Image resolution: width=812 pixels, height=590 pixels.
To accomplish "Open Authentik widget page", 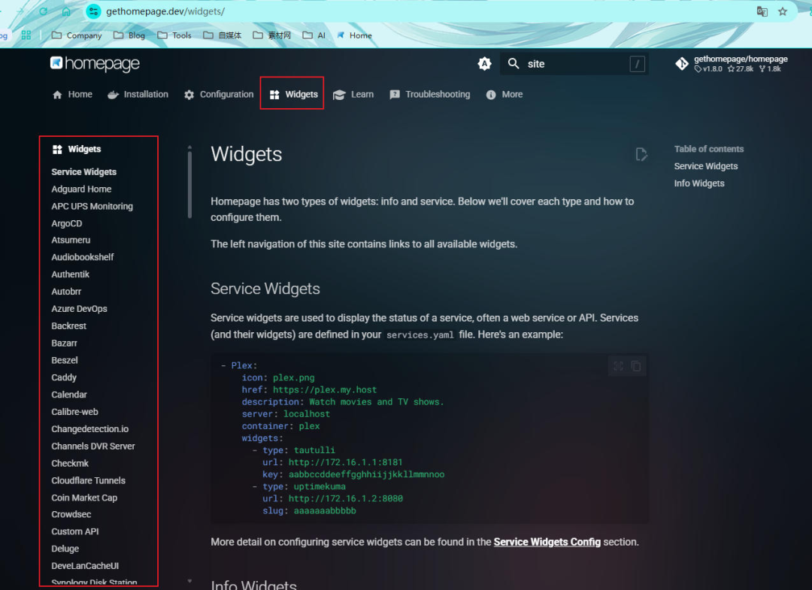I will [x=71, y=274].
